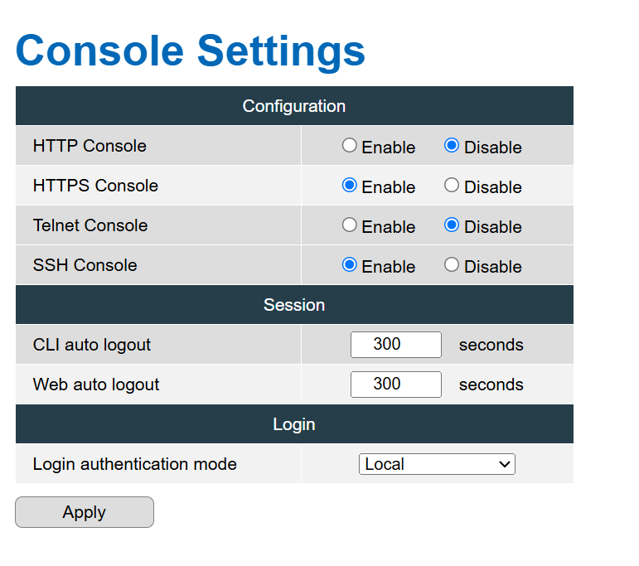Select Disable for SSH Console

(452, 264)
